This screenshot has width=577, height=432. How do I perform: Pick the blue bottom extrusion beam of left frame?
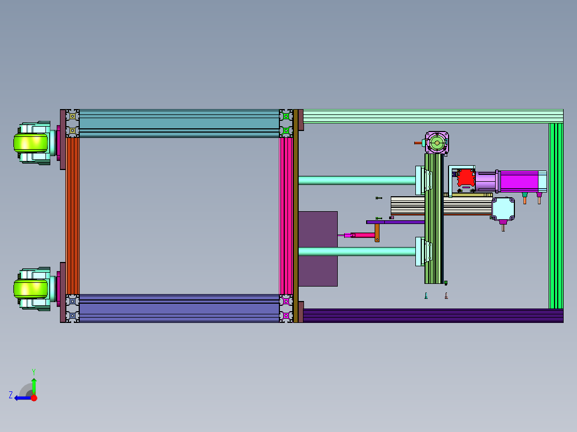179,308
